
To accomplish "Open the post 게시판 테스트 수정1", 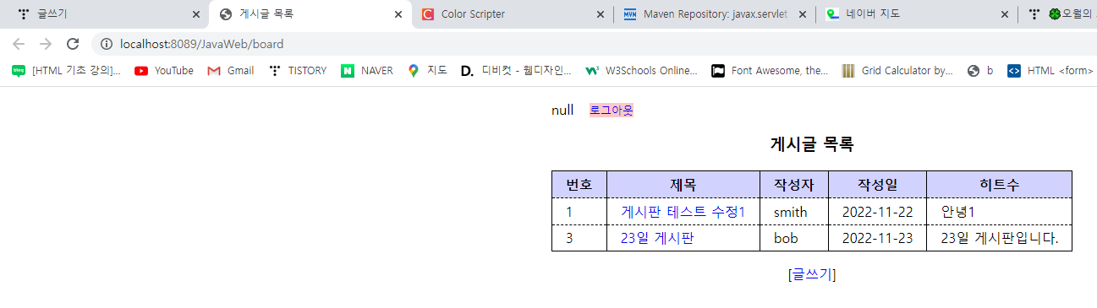I will point(683,212).
